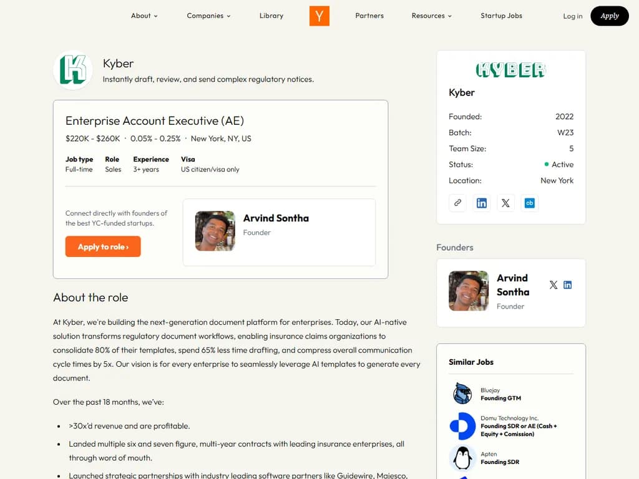
Task: Open the Library menu item
Action: click(x=271, y=16)
